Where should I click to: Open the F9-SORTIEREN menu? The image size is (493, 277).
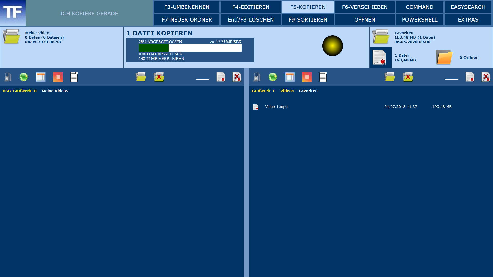click(x=308, y=20)
